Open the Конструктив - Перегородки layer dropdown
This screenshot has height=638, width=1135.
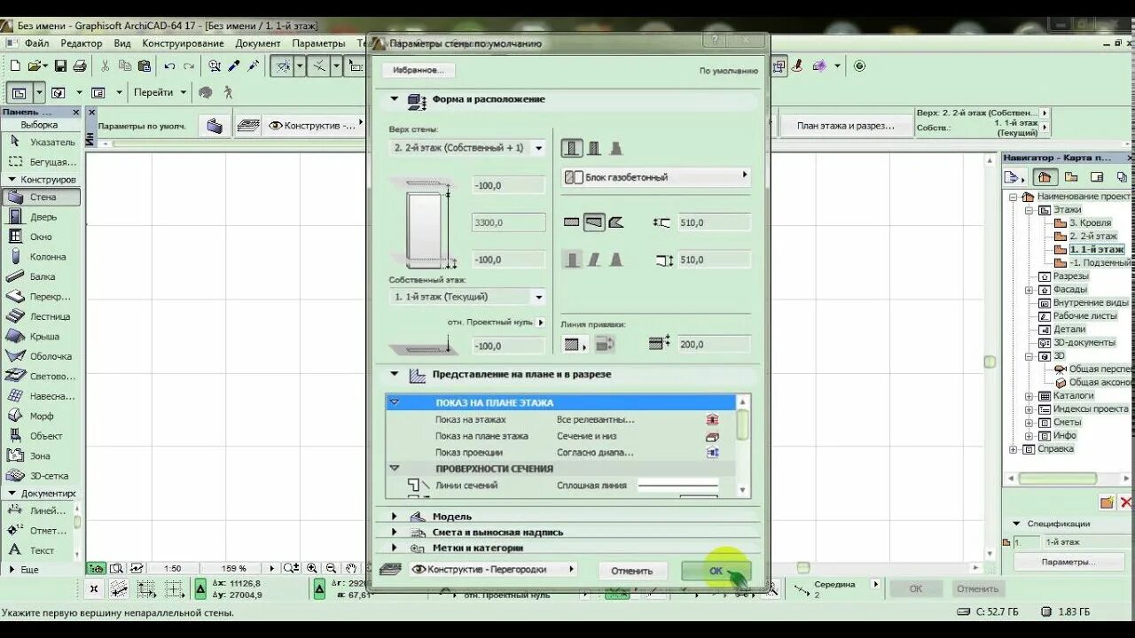coord(493,569)
